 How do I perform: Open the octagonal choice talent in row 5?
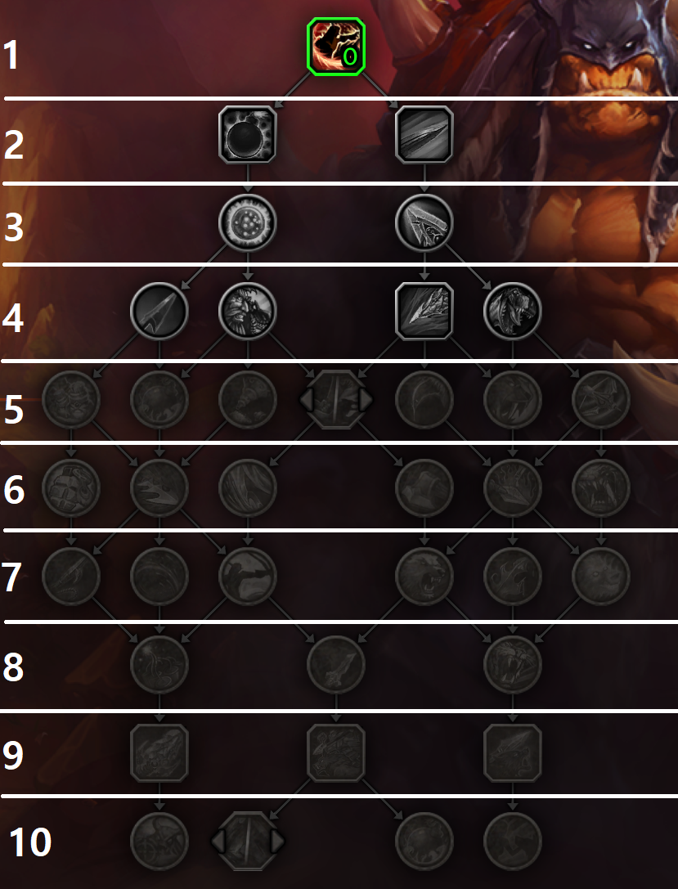336,400
